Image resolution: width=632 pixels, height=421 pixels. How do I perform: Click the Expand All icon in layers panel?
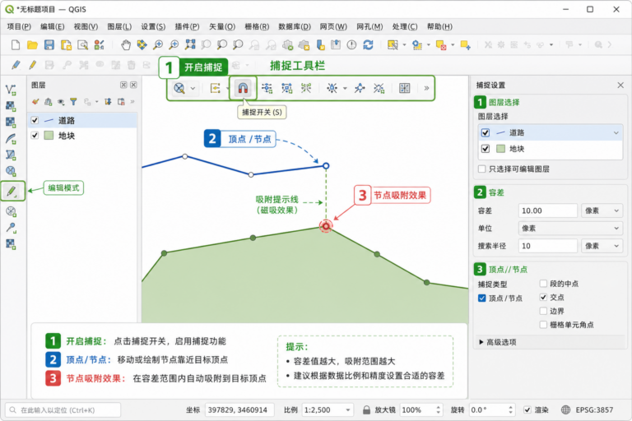pos(108,101)
